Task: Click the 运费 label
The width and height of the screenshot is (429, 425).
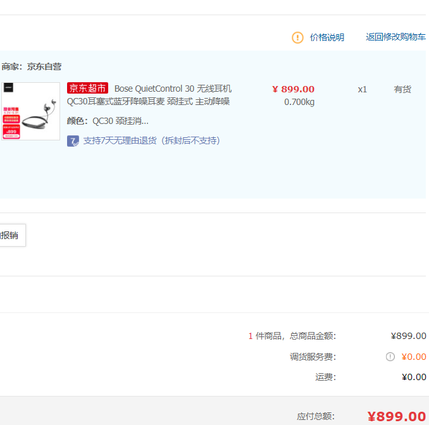Action: coord(326,377)
